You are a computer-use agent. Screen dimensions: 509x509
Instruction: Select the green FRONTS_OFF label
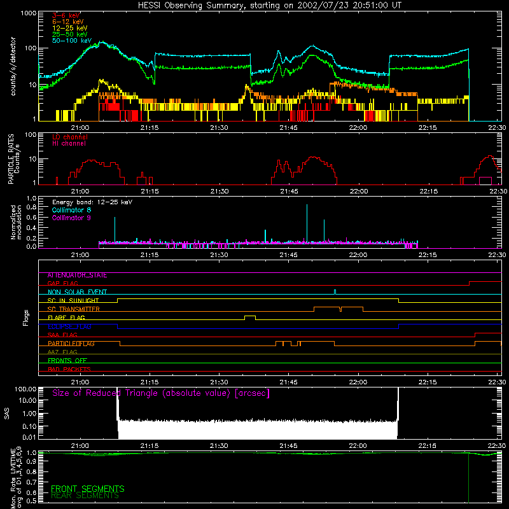pos(67,361)
